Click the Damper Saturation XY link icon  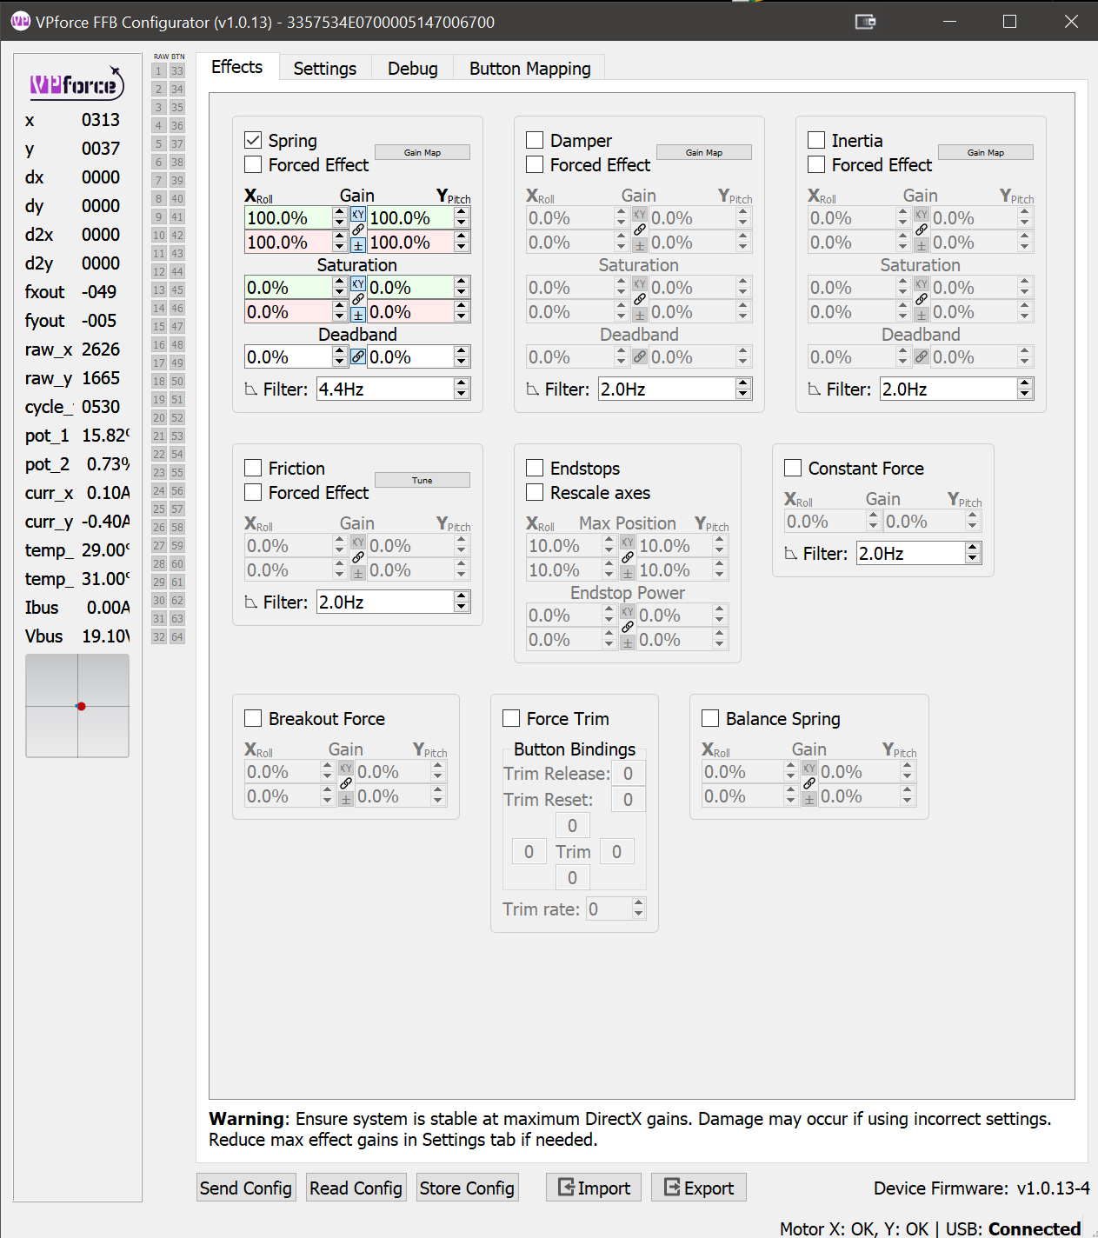pos(640,283)
